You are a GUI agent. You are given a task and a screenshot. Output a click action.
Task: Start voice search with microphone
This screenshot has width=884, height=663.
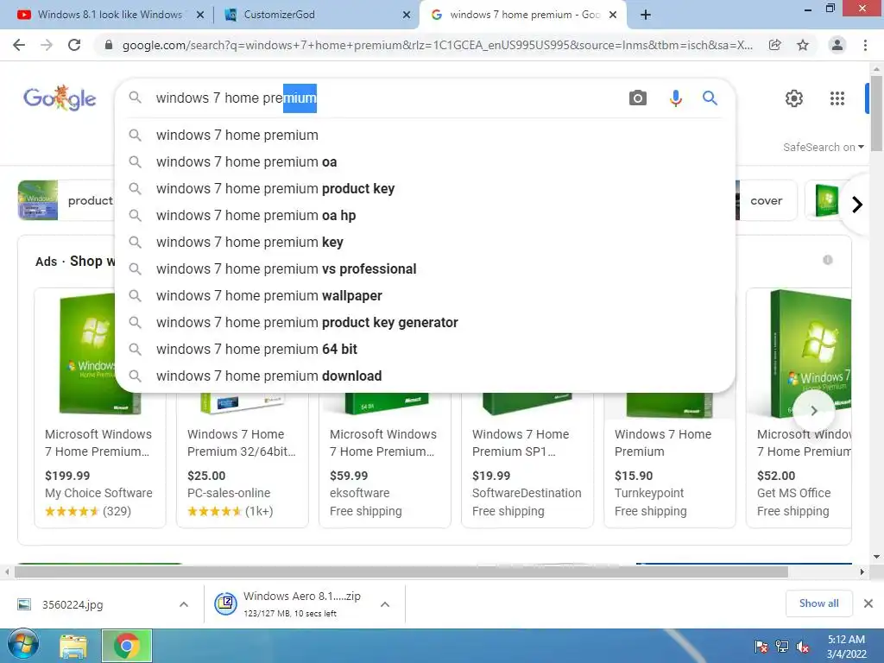pos(675,98)
